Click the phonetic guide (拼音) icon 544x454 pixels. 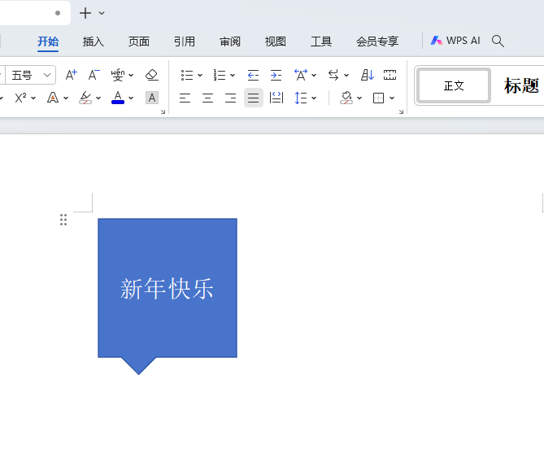click(x=118, y=75)
